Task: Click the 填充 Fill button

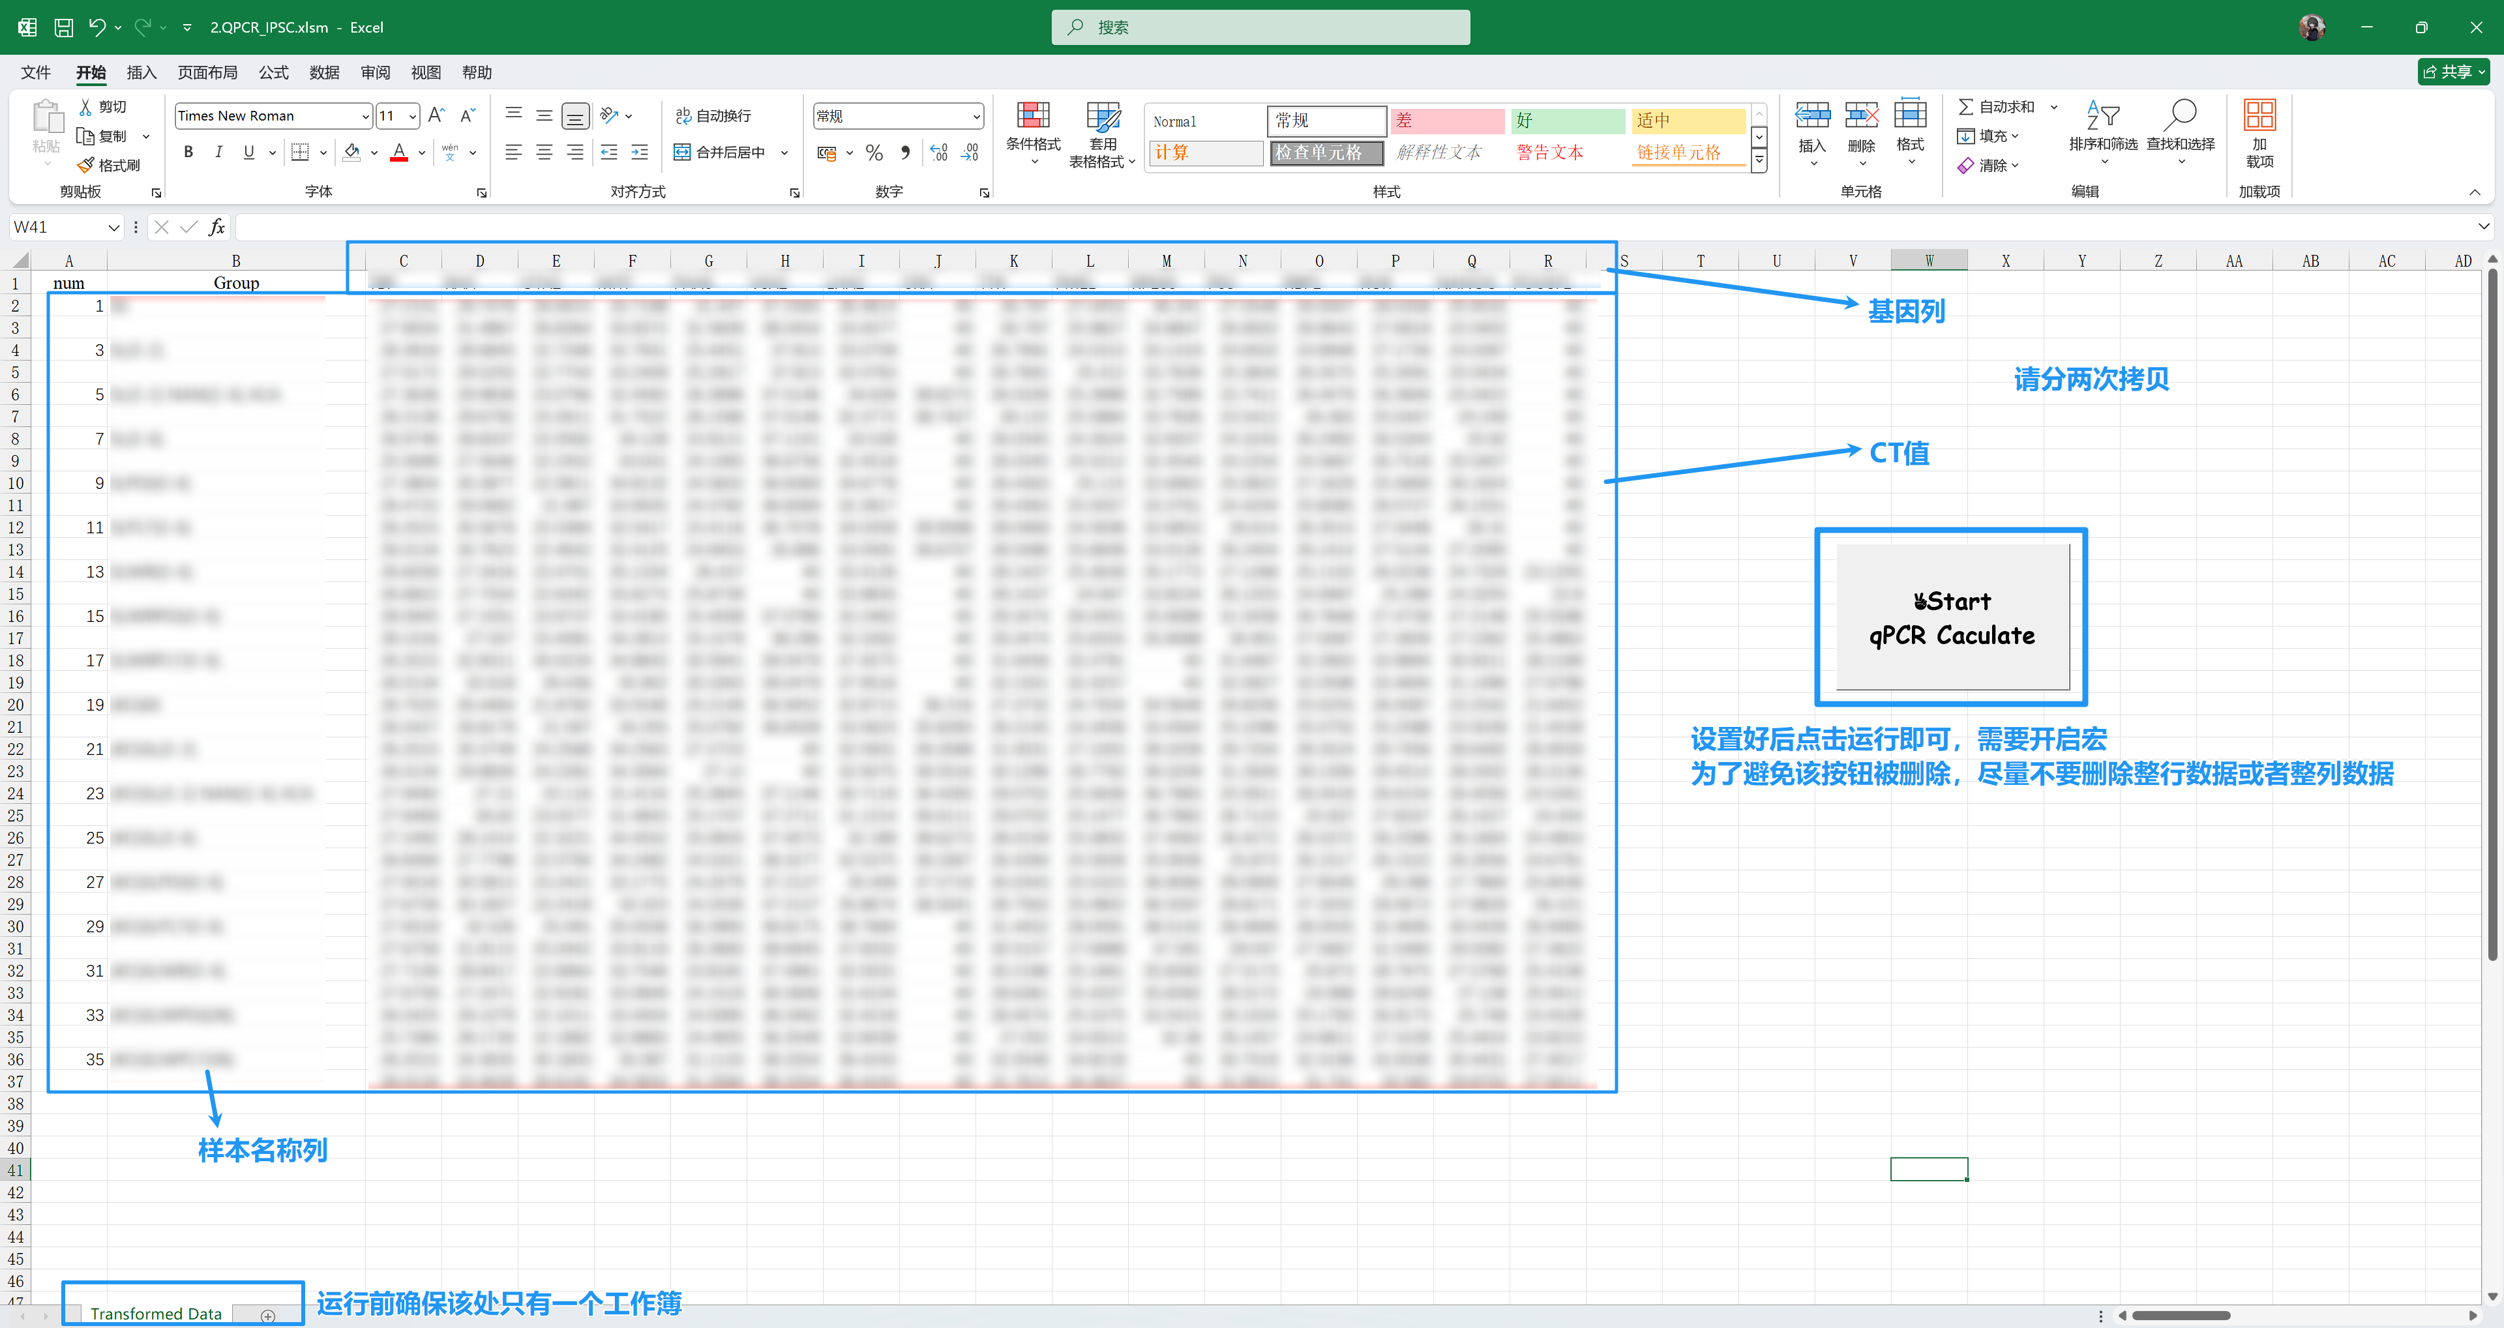Action: [x=1989, y=136]
